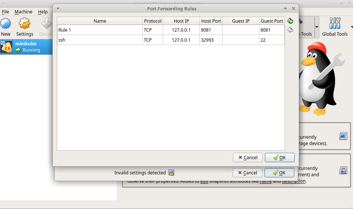Open Port Forwarding dialog window menu arrow
Viewport: 353px width, 209px height.
tap(58, 9)
